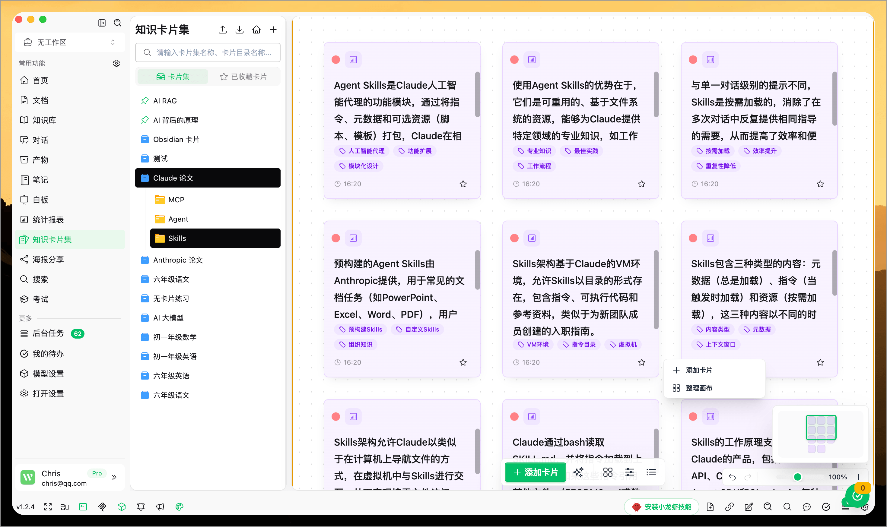The width and height of the screenshot is (887, 527).
Task: Open 后台任务 with 62 badge
Action: 70,333
